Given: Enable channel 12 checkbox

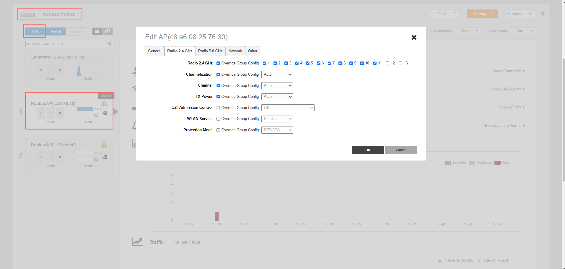Looking at the screenshot, I should 387,63.
